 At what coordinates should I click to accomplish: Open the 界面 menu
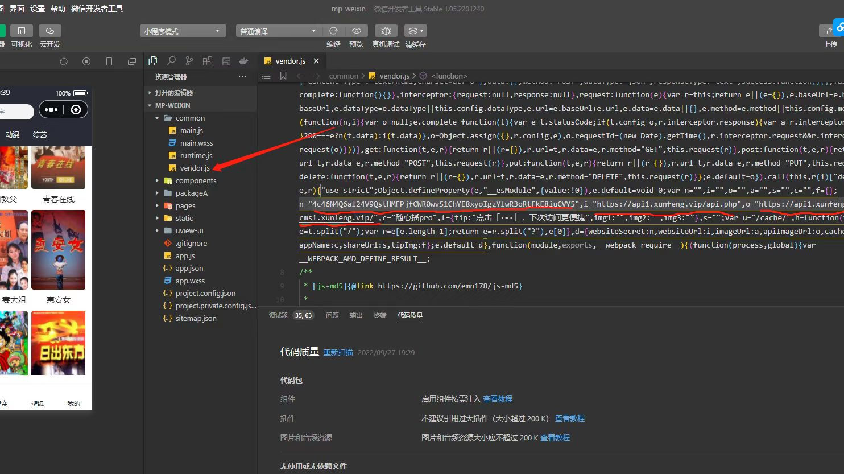click(17, 9)
